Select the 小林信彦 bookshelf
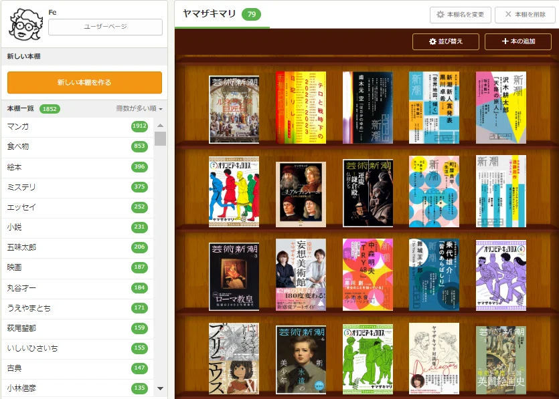Image resolution: width=559 pixels, height=399 pixels. pos(78,388)
